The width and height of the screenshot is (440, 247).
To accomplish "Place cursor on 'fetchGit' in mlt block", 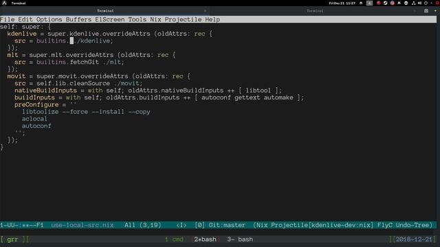I will pos(84,62).
